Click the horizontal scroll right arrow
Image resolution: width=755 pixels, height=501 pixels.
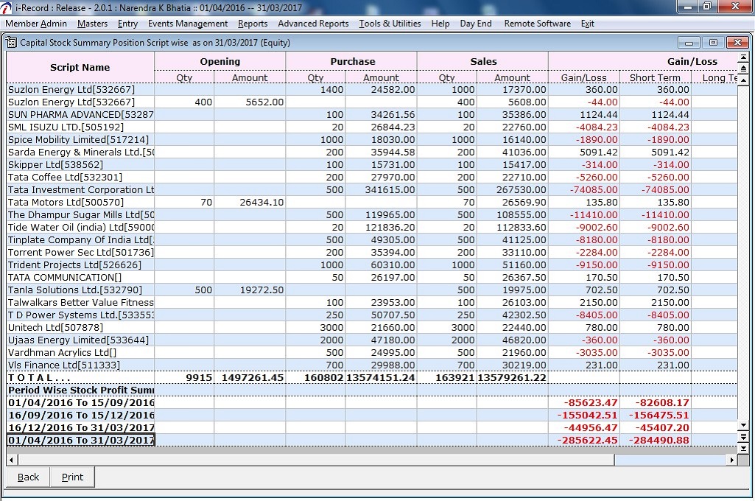pyautogui.click(x=732, y=460)
